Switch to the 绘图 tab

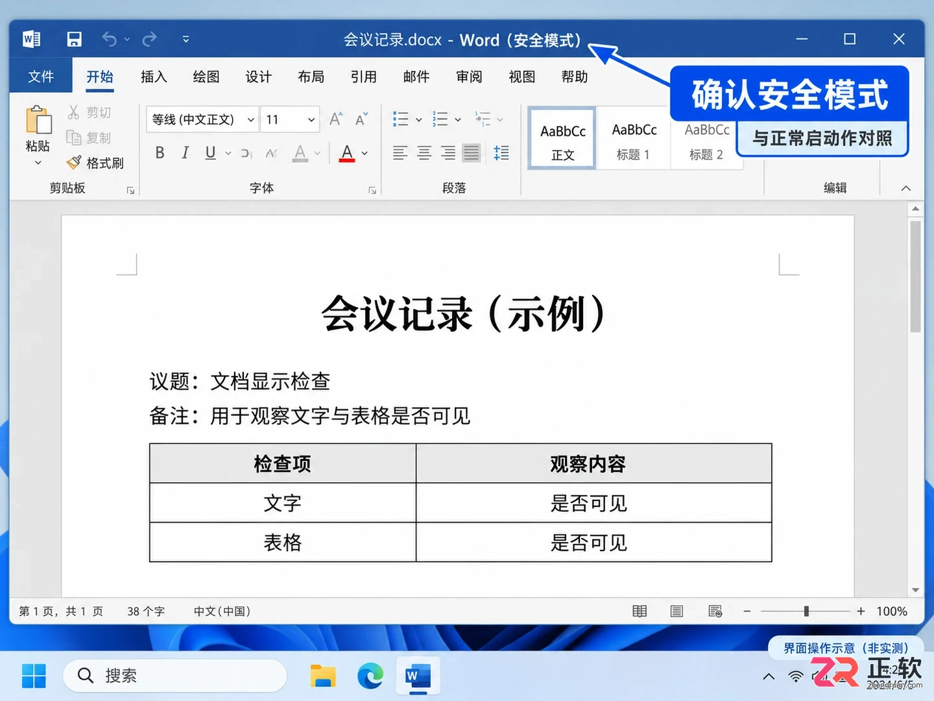coord(206,77)
